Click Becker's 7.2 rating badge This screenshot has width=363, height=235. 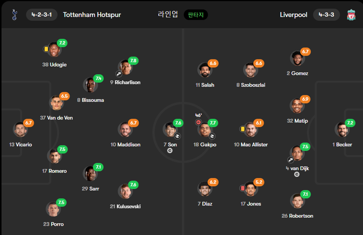click(x=350, y=123)
